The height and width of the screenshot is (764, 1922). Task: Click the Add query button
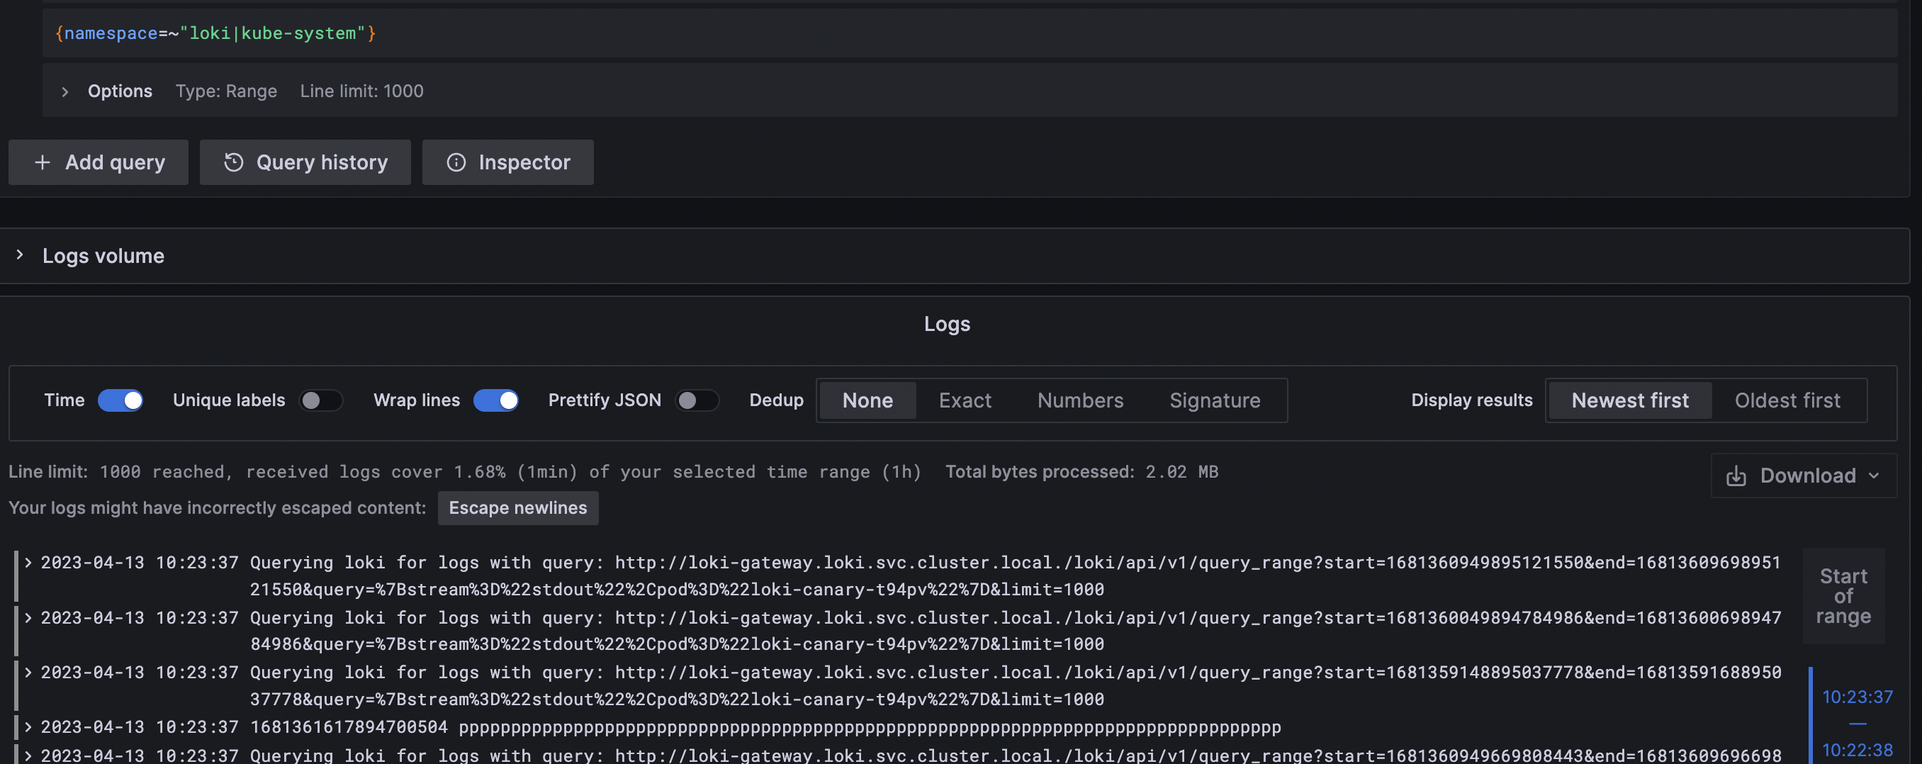98,162
